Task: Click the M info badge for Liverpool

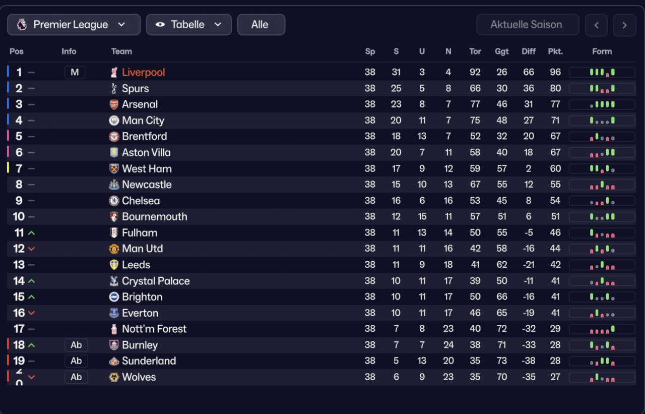Action: point(75,73)
